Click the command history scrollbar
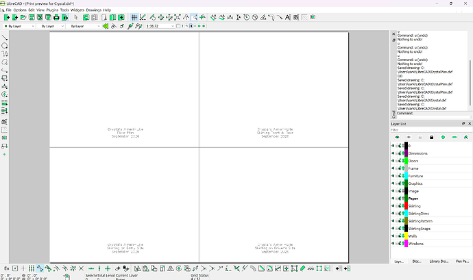 [470, 83]
